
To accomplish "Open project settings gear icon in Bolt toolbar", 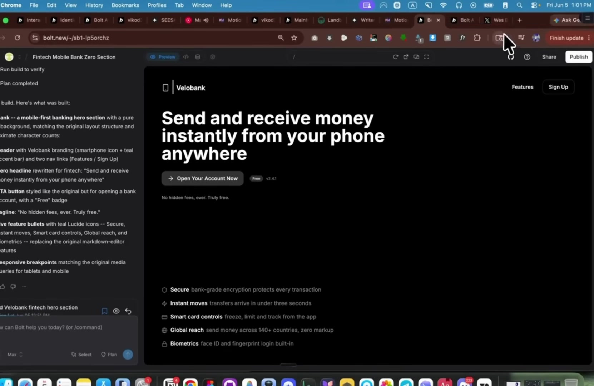I will (x=213, y=57).
